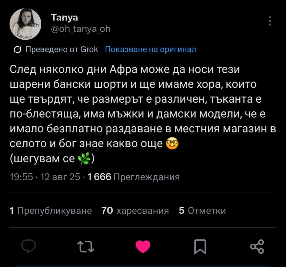
Task: Click Показване на оригинал link
Action: pos(151,49)
